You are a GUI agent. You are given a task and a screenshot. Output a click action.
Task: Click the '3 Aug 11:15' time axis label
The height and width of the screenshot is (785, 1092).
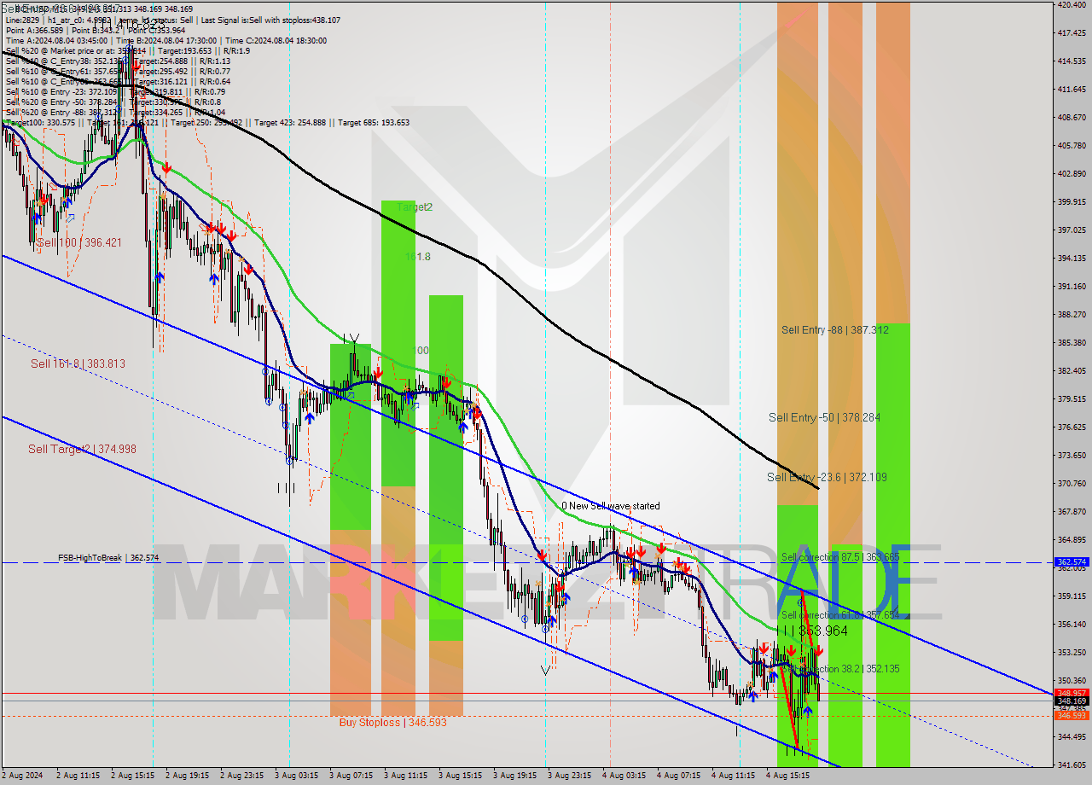point(405,776)
